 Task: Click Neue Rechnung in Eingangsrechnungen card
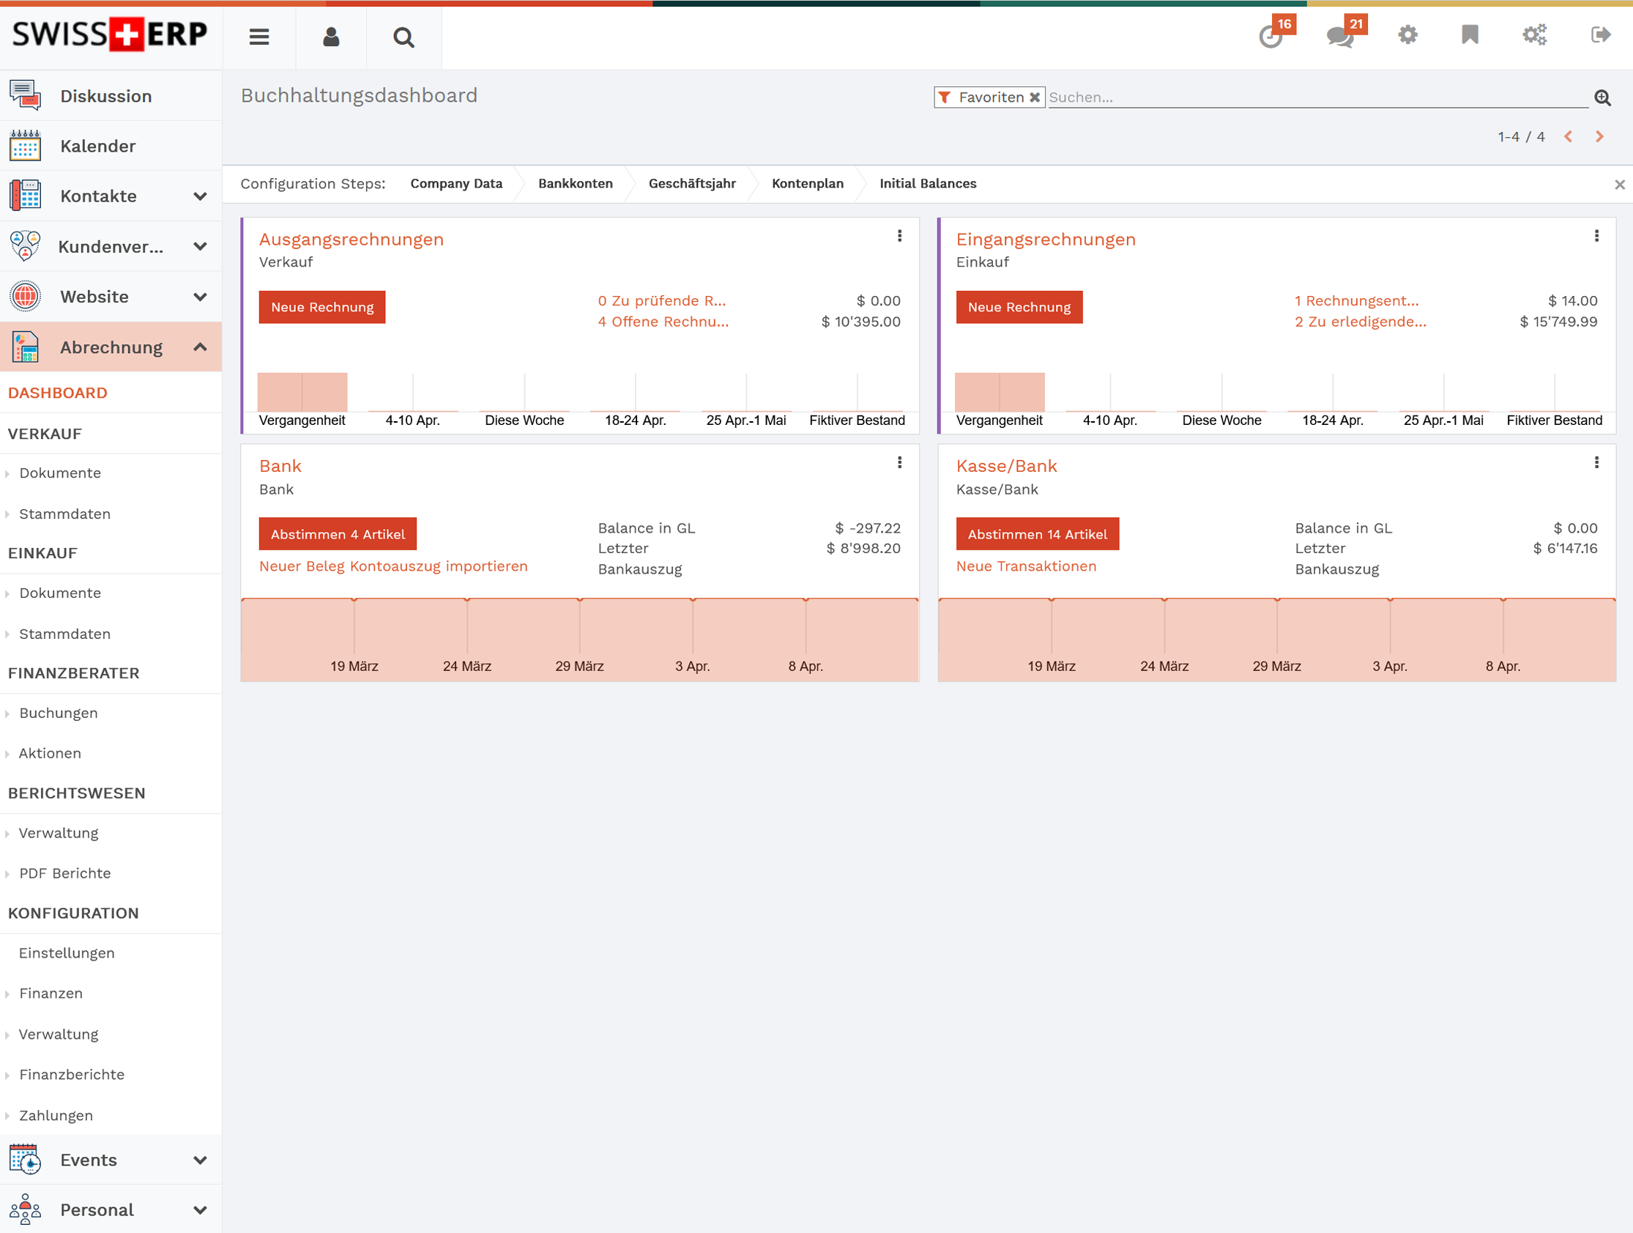point(1019,307)
